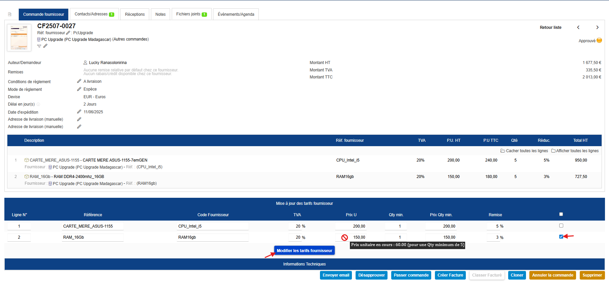Click pencil icon next to Date d'expédition

(79, 112)
